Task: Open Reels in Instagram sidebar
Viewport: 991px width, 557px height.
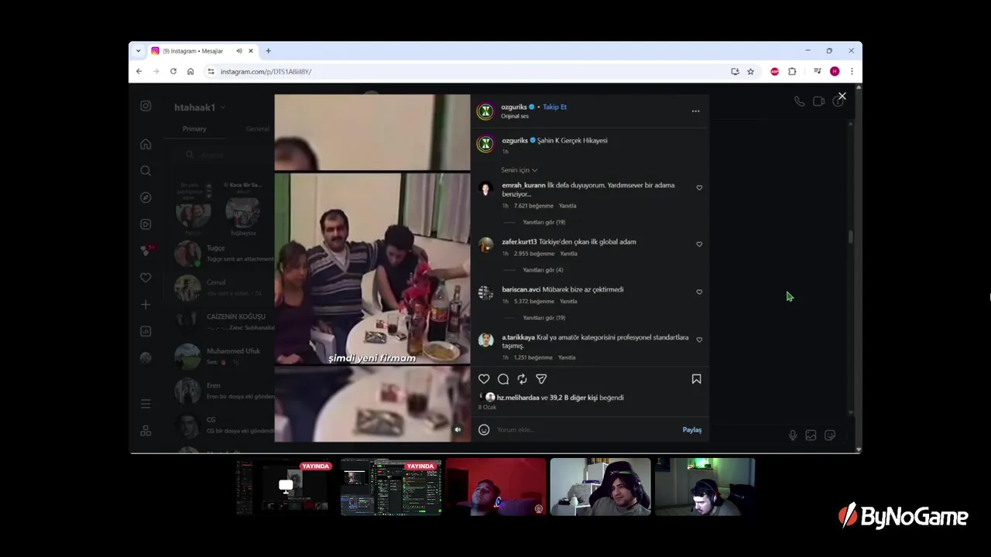Action: pos(146,224)
